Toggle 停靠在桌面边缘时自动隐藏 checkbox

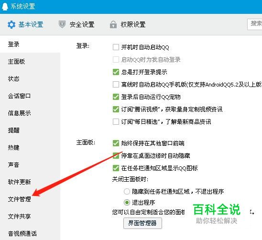pos(116,155)
